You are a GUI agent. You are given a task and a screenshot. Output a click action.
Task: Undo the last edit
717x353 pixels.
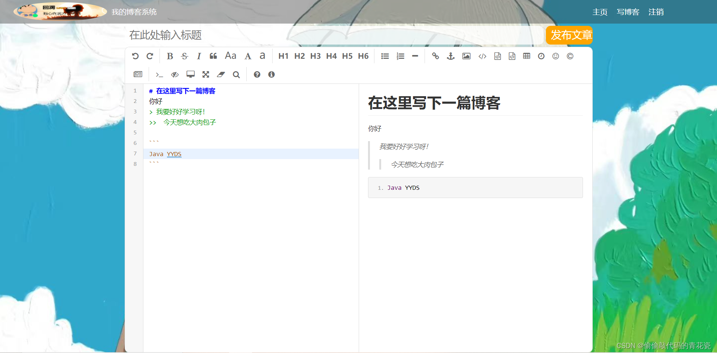point(135,56)
